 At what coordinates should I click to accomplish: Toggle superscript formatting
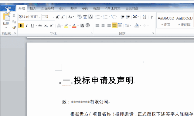coord(51,26)
